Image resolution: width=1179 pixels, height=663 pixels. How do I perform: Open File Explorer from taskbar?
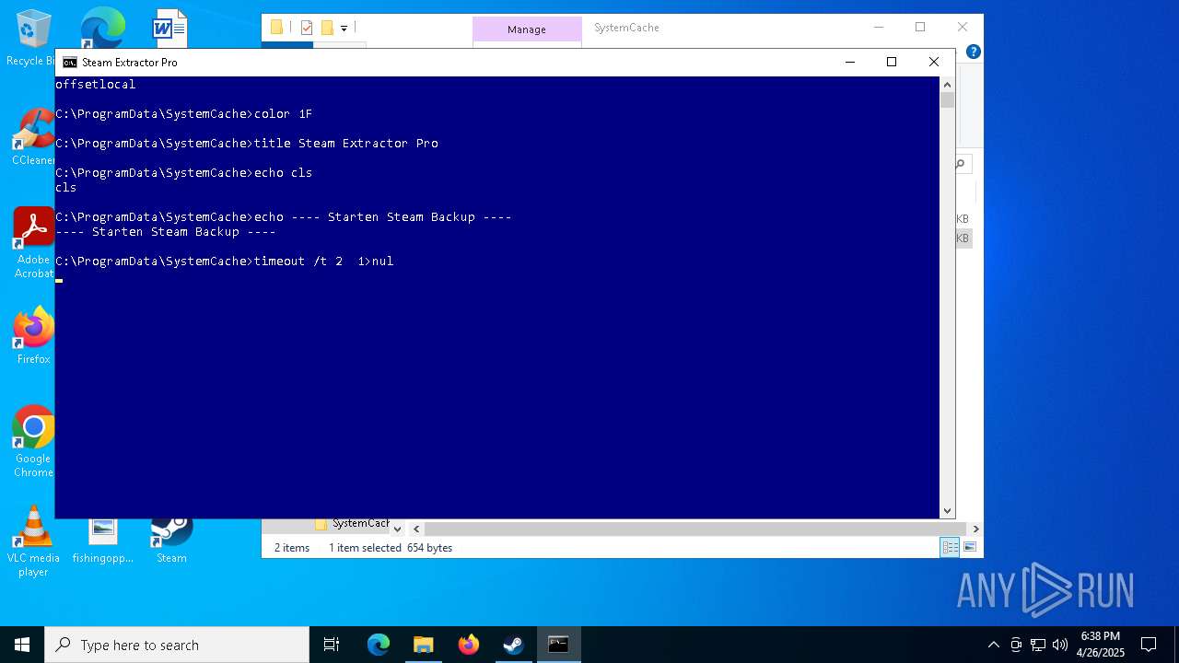coord(424,645)
